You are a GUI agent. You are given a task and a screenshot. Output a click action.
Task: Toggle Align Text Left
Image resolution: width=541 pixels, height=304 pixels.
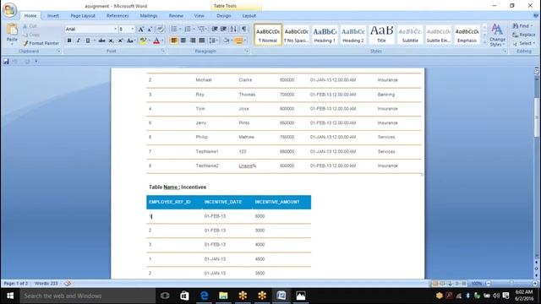174,41
